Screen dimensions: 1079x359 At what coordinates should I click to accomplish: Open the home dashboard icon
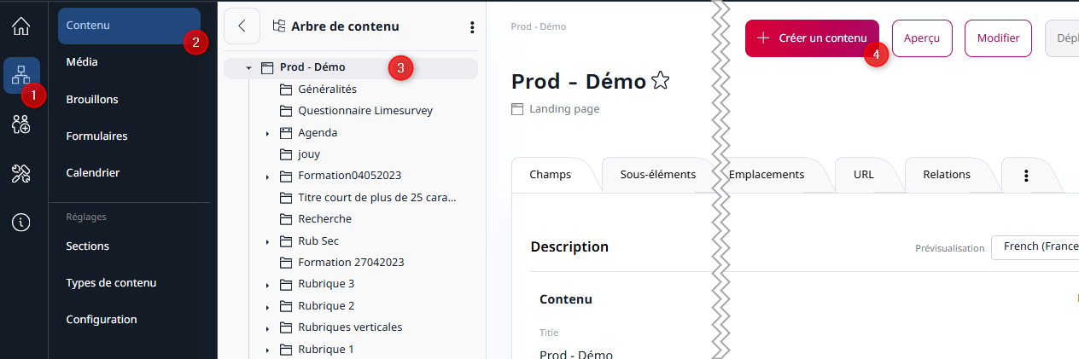pos(21,26)
